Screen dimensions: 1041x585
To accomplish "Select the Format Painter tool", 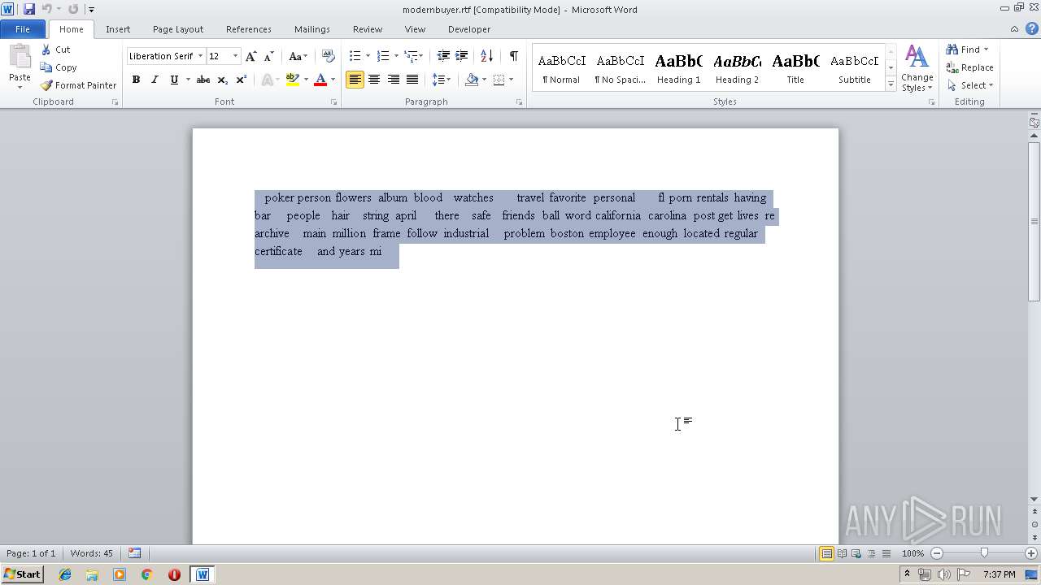I will (78, 85).
